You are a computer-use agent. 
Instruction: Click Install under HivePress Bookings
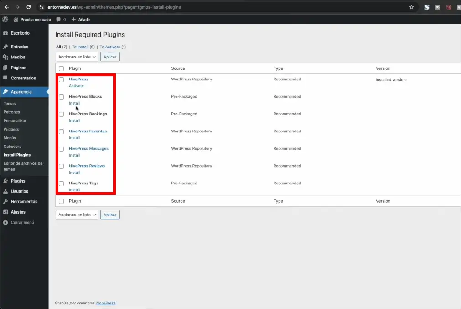[x=74, y=120]
